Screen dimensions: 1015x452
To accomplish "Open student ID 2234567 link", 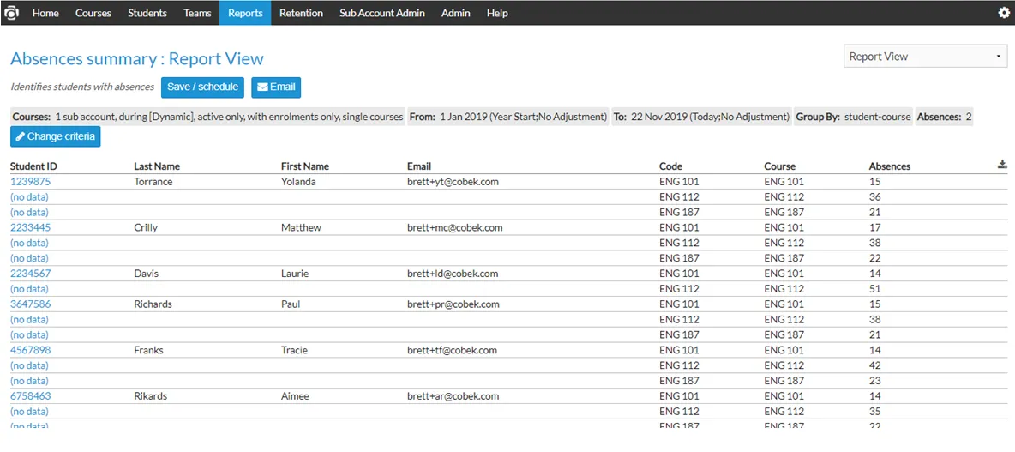I will coord(30,274).
